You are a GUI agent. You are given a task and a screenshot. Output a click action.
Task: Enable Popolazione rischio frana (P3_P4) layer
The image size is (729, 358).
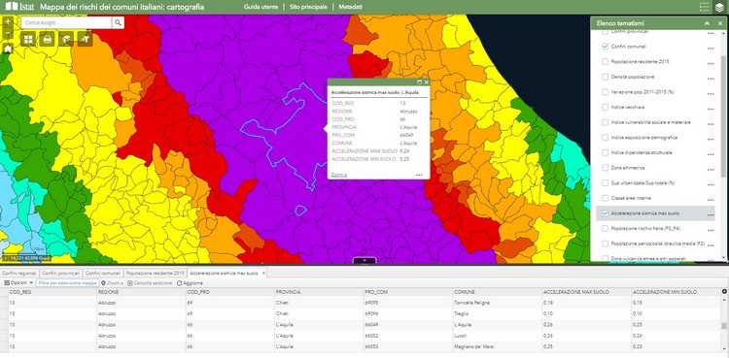pos(605,228)
